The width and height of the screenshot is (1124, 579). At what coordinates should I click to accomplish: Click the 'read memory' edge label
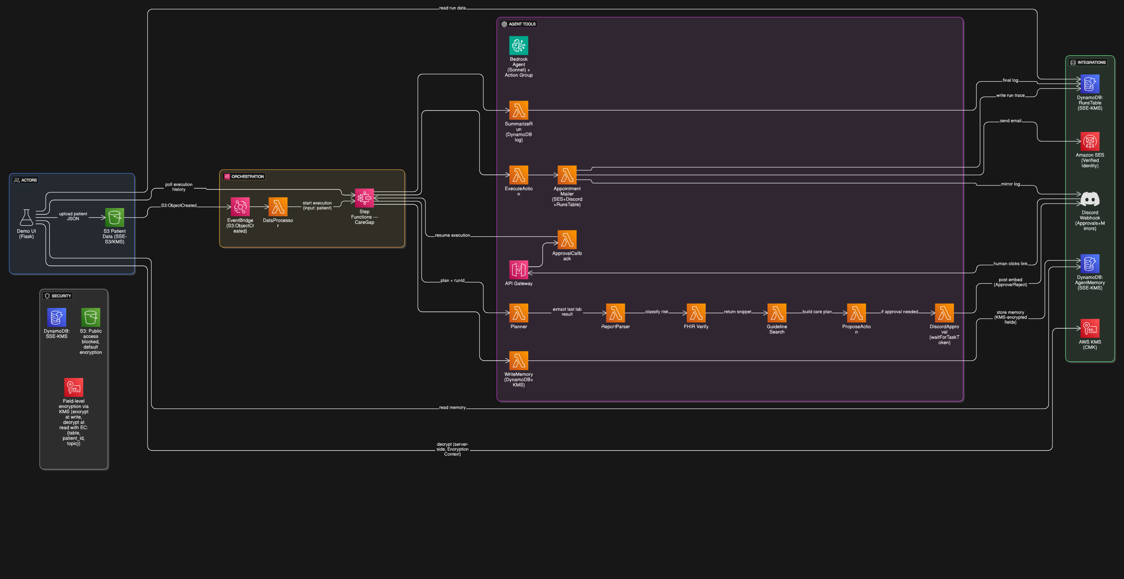click(452, 408)
